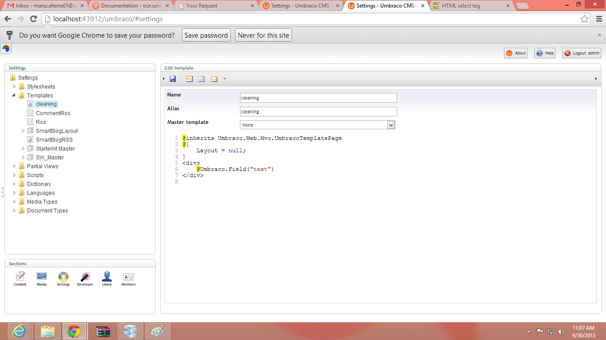Select the Starterkit Master template
Viewport: 606px width, 340px height.
pyautogui.click(x=55, y=148)
